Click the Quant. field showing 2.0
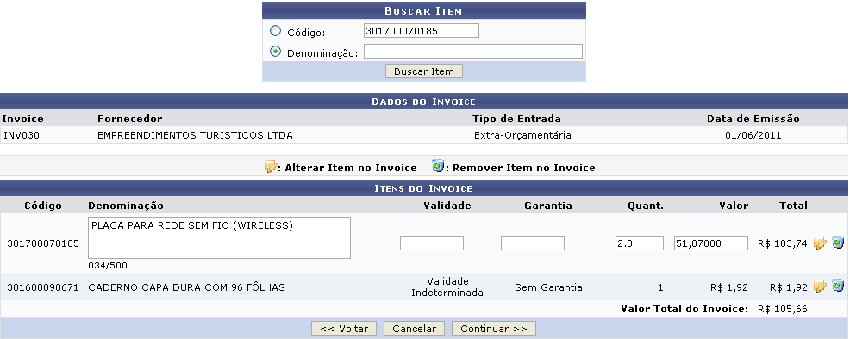The image size is (850, 339). [639, 243]
